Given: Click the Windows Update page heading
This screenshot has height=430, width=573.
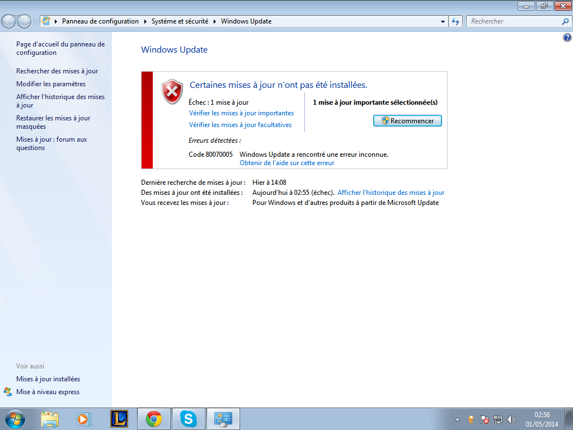Looking at the screenshot, I should tap(175, 50).
